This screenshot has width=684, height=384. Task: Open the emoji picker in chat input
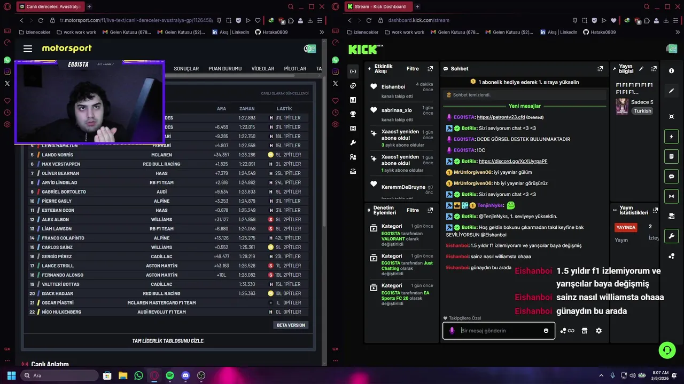546,331
